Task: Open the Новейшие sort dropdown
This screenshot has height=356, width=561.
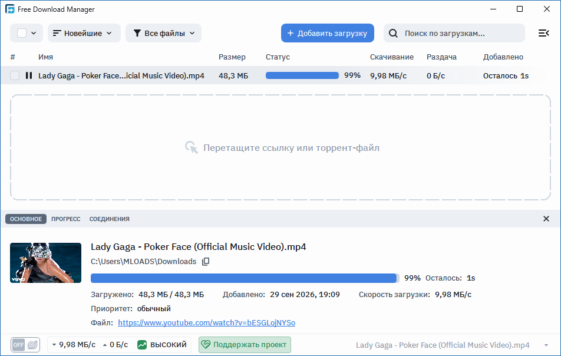Action: pyautogui.click(x=84, y=33)
